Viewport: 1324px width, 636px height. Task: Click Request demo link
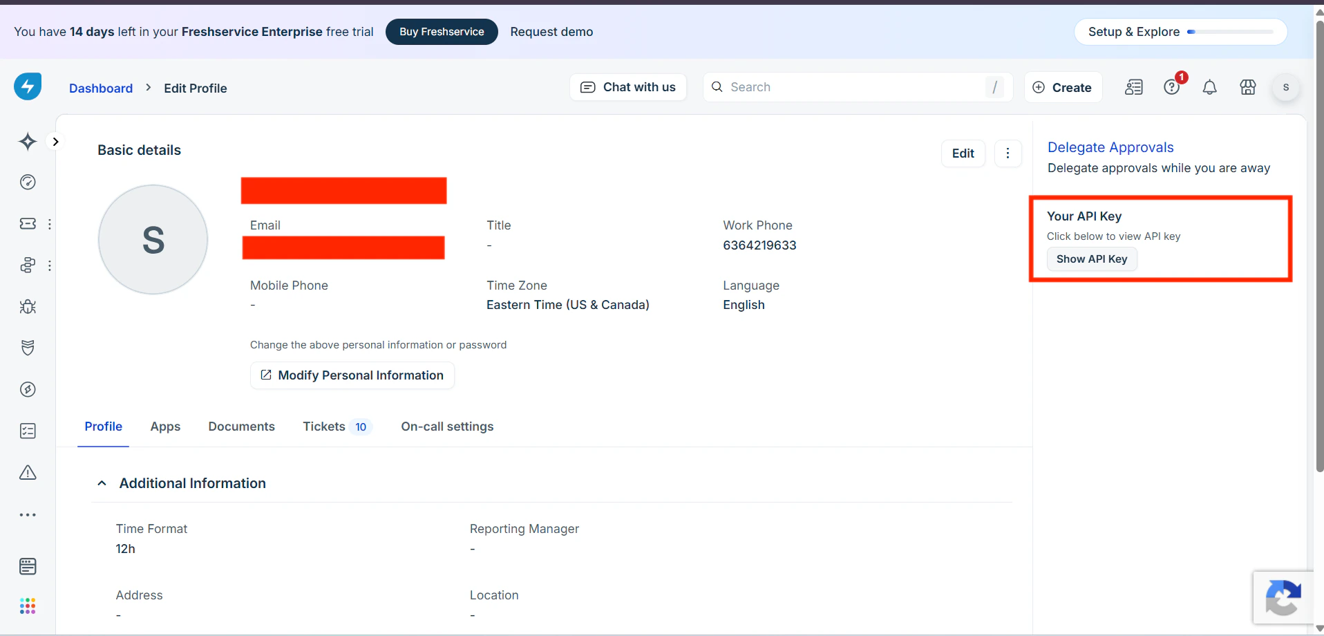pos(551,32)
